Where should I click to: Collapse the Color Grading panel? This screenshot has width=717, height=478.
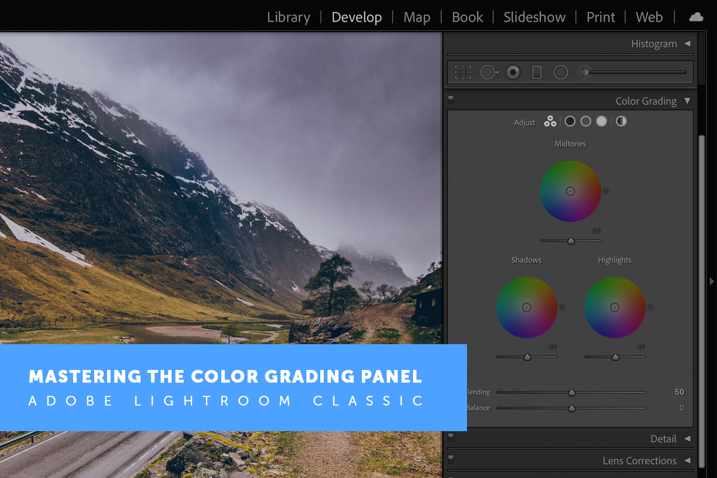tap(687, 101)
